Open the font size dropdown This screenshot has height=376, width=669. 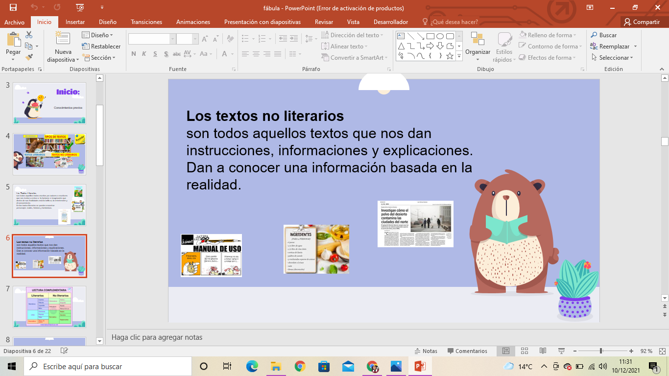tap(195, 39)
